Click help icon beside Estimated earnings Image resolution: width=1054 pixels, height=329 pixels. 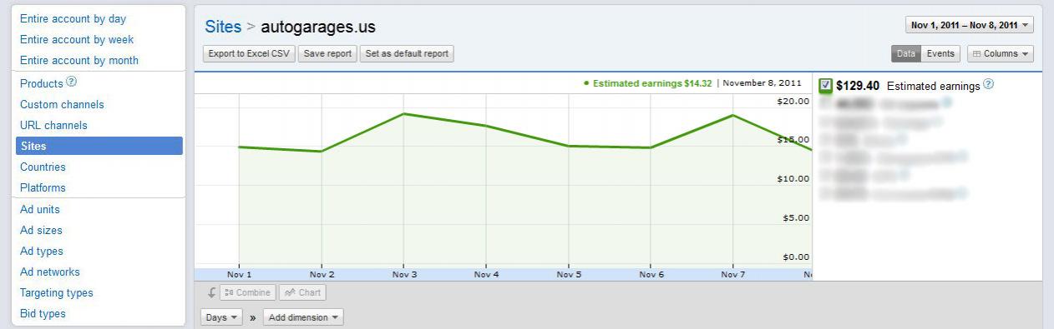pos(988,84)
